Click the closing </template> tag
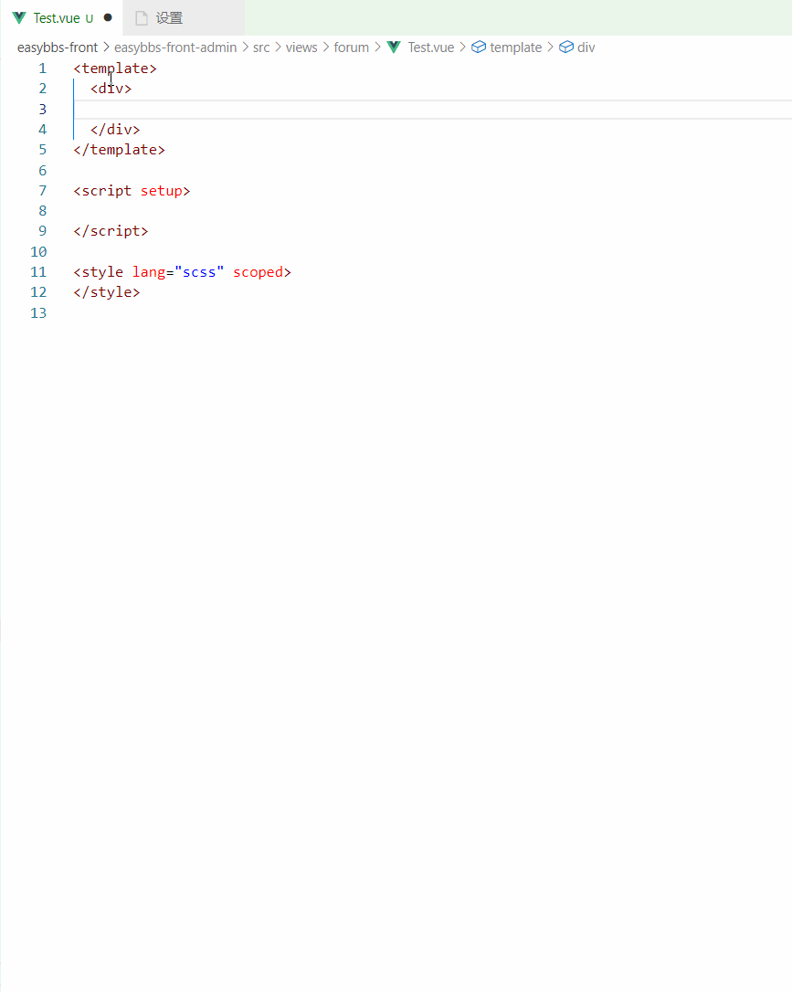 119,150
